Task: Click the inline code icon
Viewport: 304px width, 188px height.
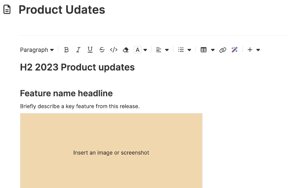Action: click(114, 50)
